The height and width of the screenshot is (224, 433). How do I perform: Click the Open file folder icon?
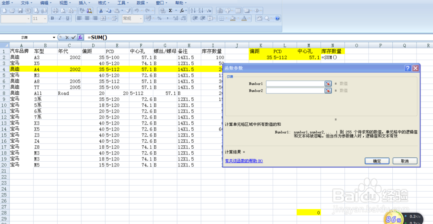pos(12,11)
